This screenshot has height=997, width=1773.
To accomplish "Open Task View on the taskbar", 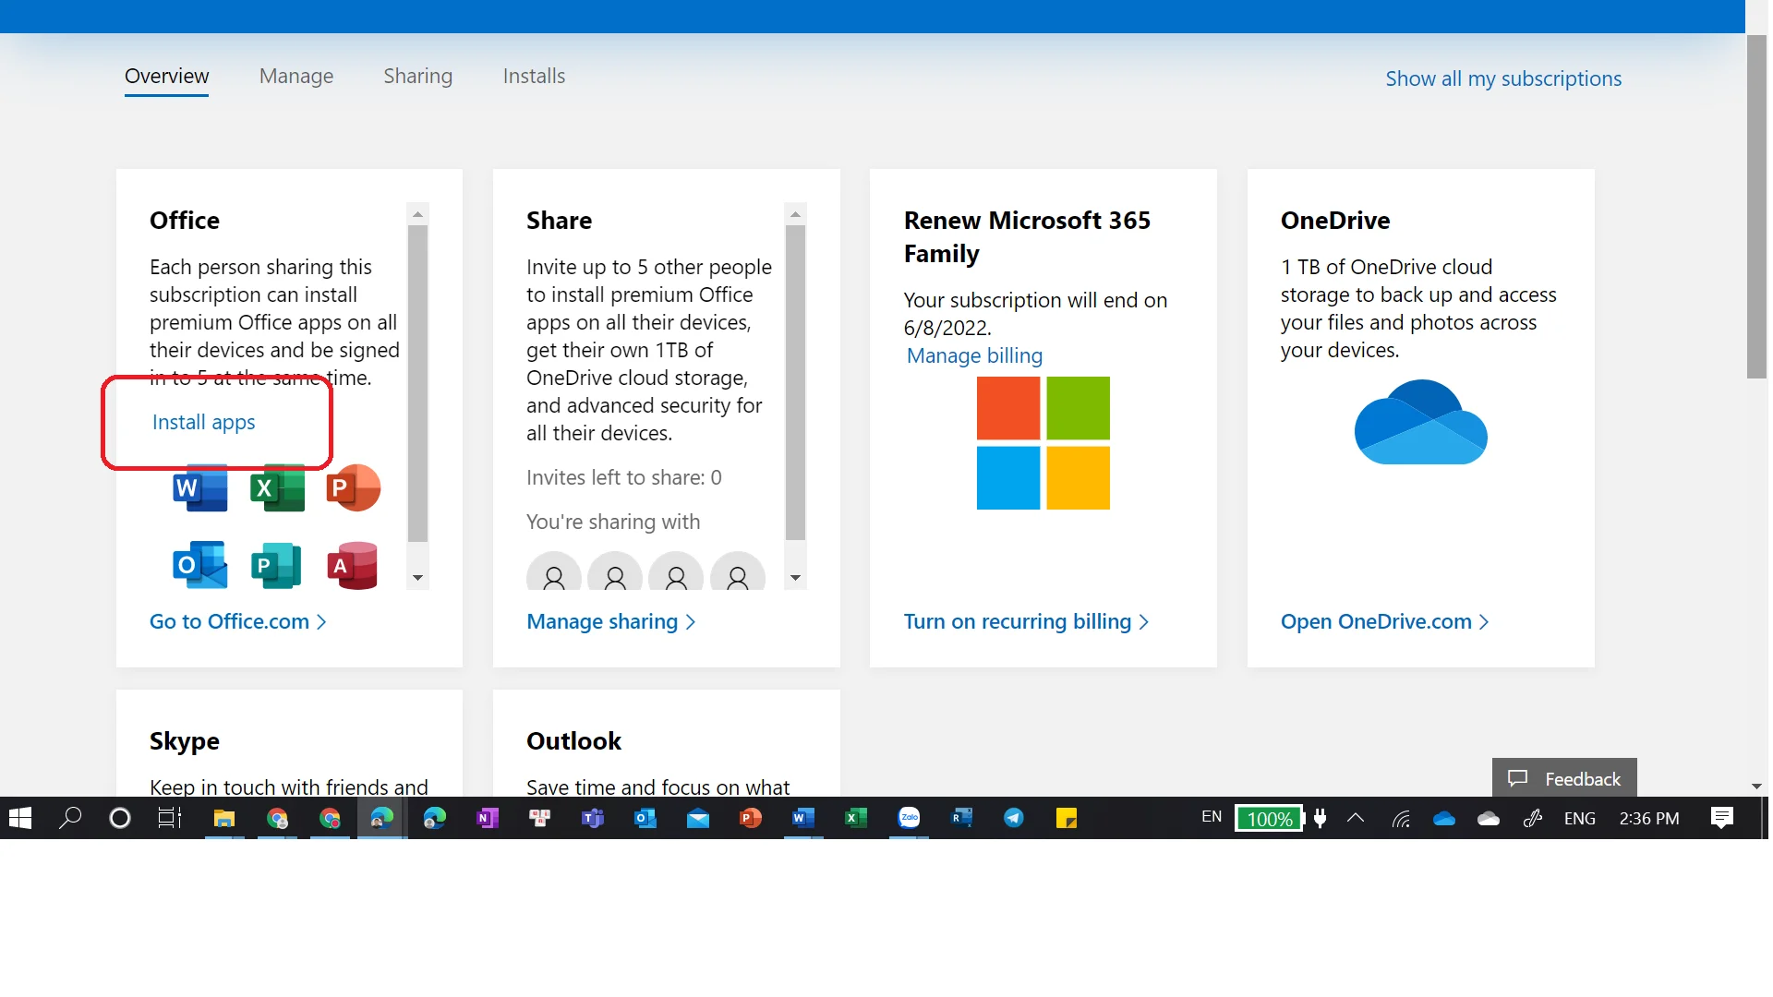I will click(x=170, y=819).
